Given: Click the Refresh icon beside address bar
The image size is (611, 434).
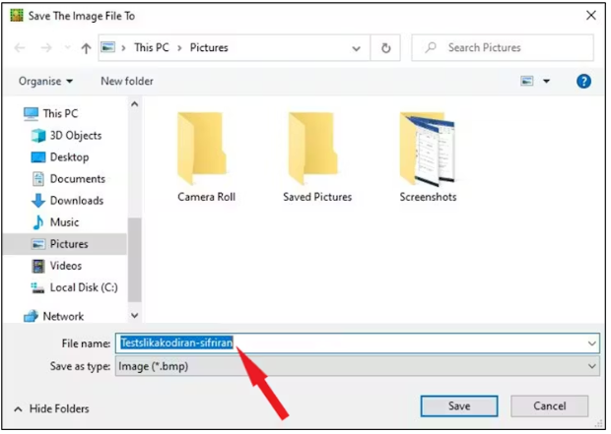Looking at the screenshot, I should (x=386, y=47).
